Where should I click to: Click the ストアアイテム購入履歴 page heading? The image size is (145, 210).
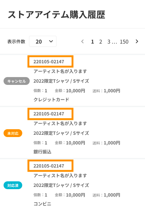[56, 15]
